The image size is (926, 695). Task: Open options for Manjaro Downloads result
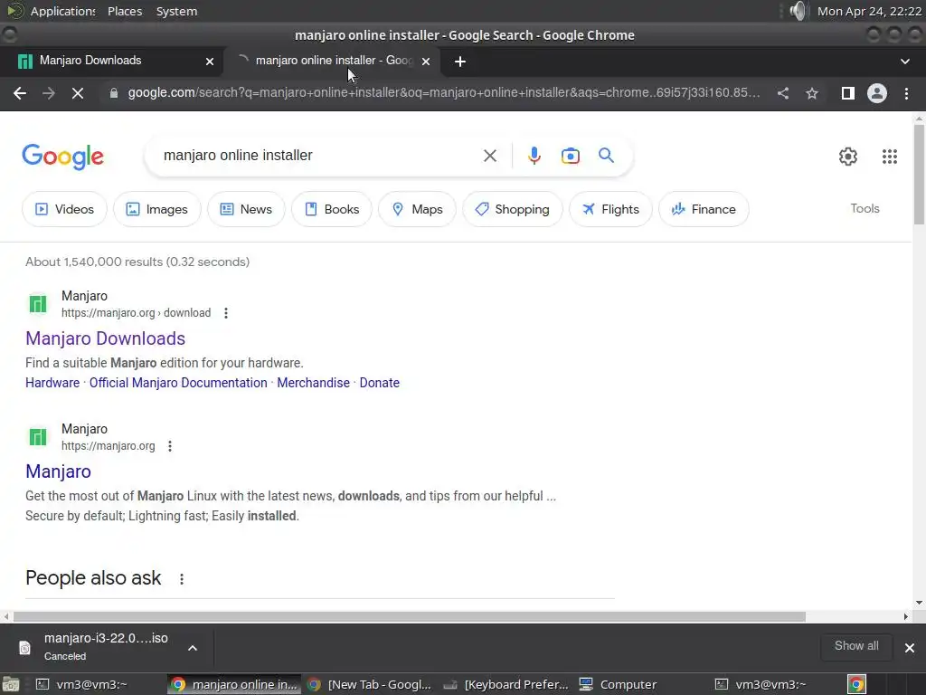[225, 313]
